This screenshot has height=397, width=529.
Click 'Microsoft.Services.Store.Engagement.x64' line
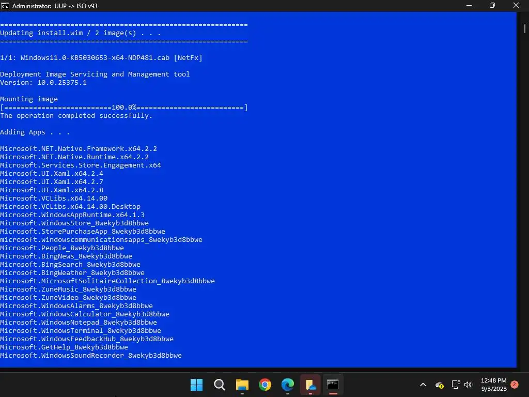point(80,165)
